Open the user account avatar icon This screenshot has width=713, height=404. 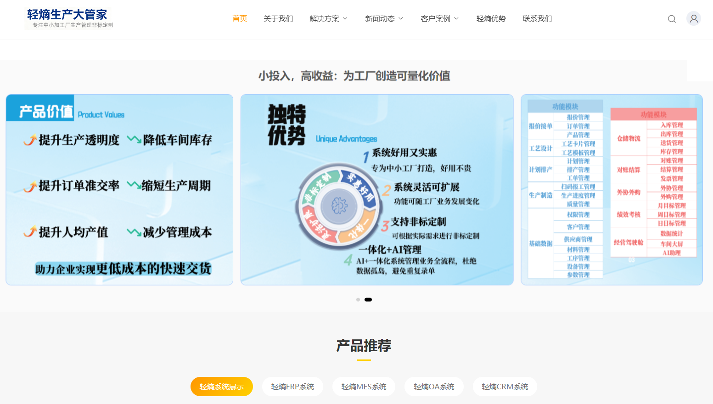click(694, 18)
